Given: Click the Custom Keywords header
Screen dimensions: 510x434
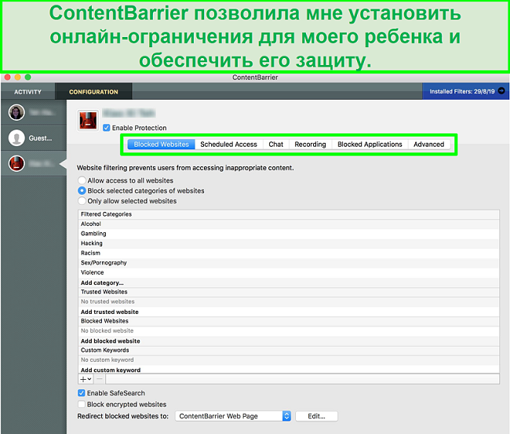Looking at the screenshot, I should click(289, 350).
